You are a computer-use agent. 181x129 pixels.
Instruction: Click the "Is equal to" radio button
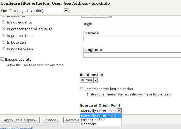(x=4, y=16)
